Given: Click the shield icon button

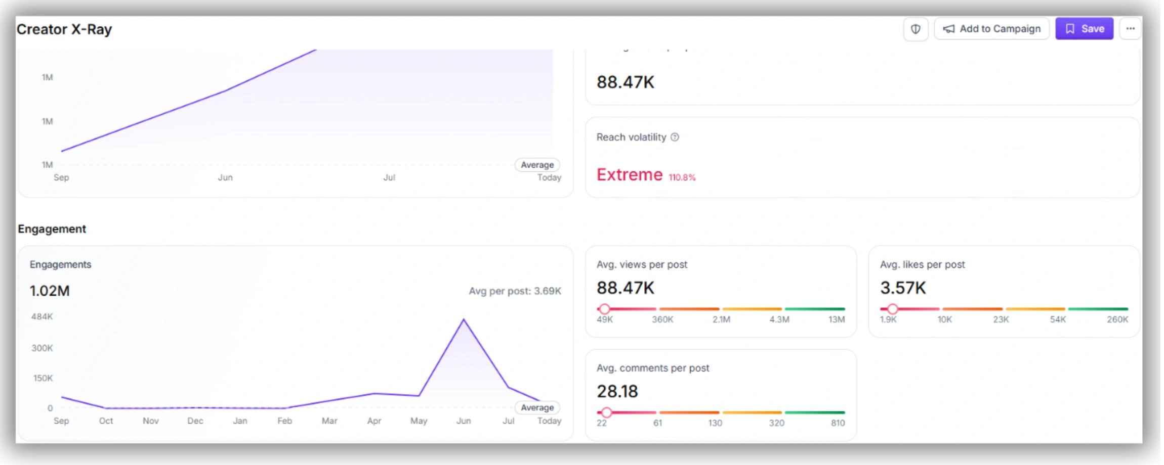Looking at the screenshot, I should tap(916, 29).
